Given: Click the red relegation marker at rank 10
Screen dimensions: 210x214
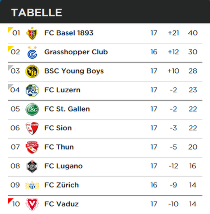Looking at the screenshot, I should pyautogui.click(x=10, y=201).
